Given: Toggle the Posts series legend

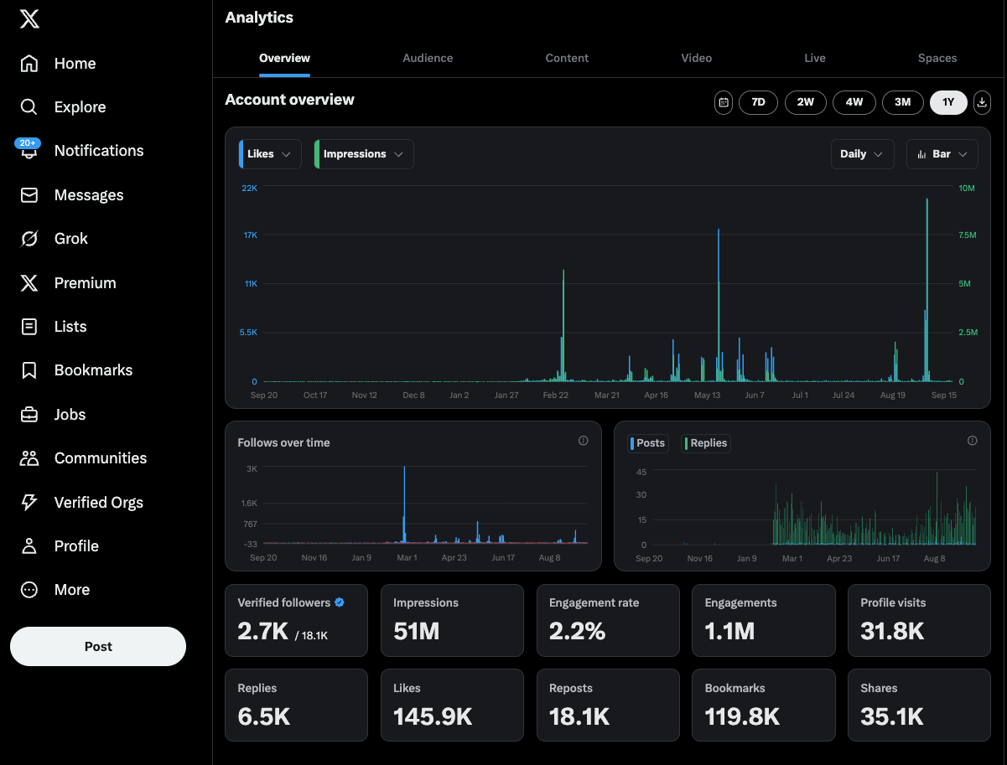Looking at the screenshot, I should tap(647, 443).
